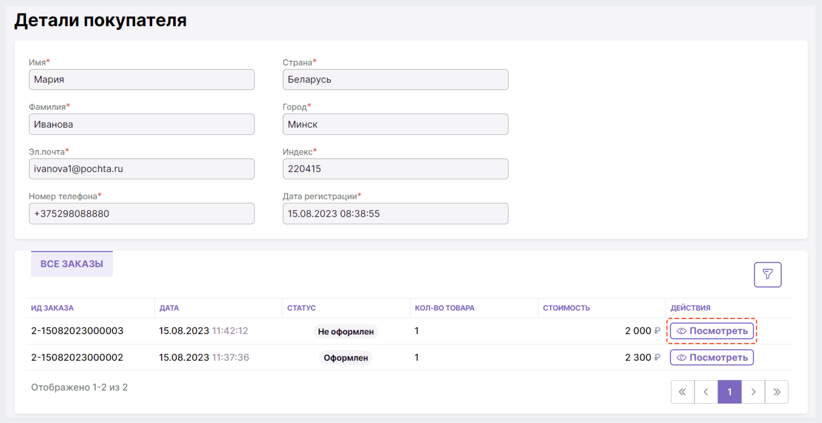Image resolution: width=822 pixels, height=423 pixels.
Task: Click the Дата регистрации field
Action: point(395,213)
